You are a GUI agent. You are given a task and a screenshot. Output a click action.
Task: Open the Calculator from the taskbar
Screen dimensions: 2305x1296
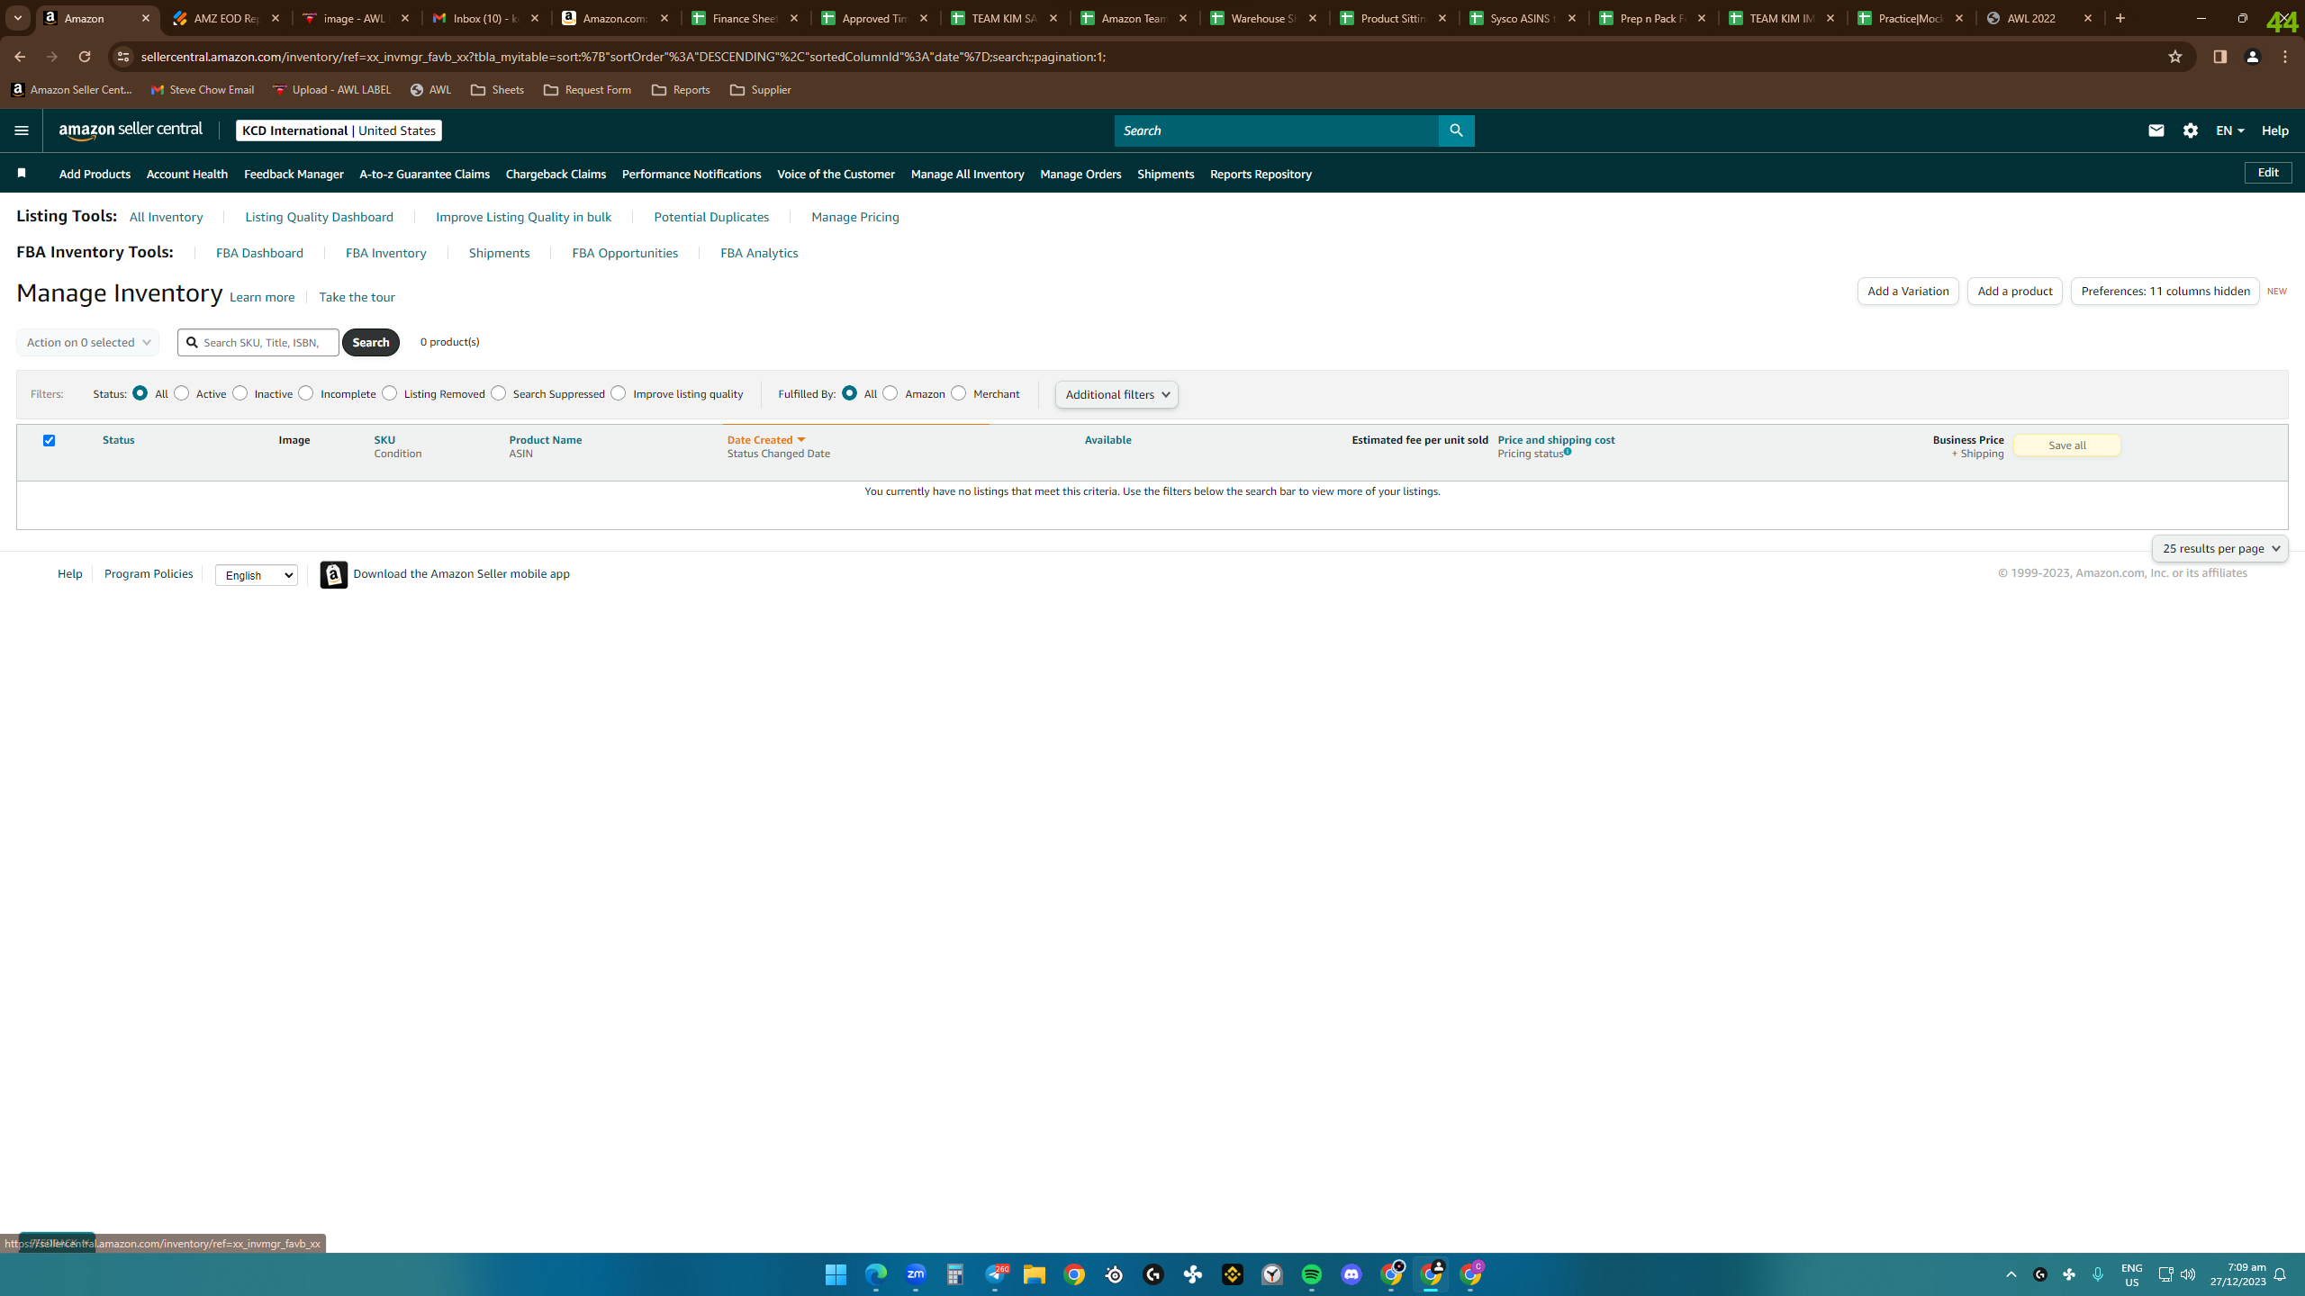click(x=955, y=1274)
